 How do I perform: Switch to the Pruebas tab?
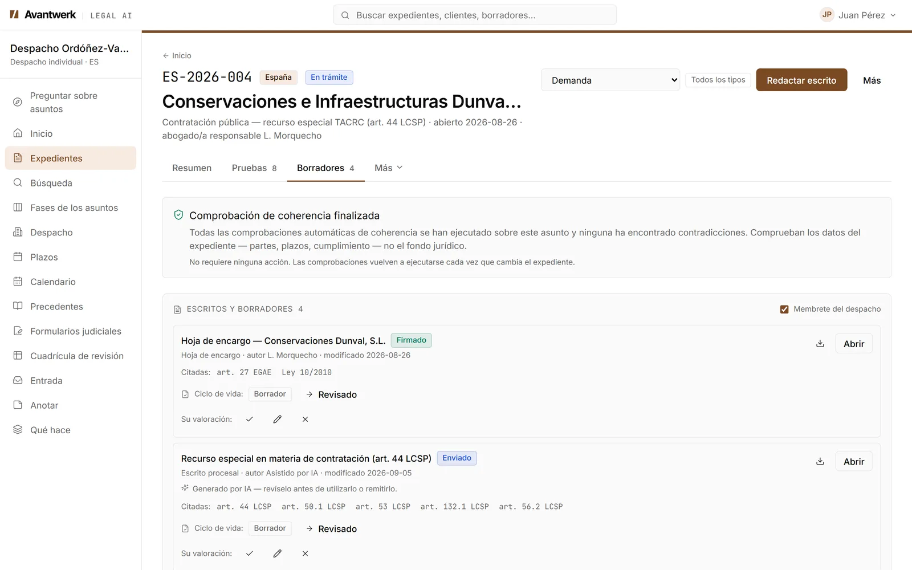point(254,168)
